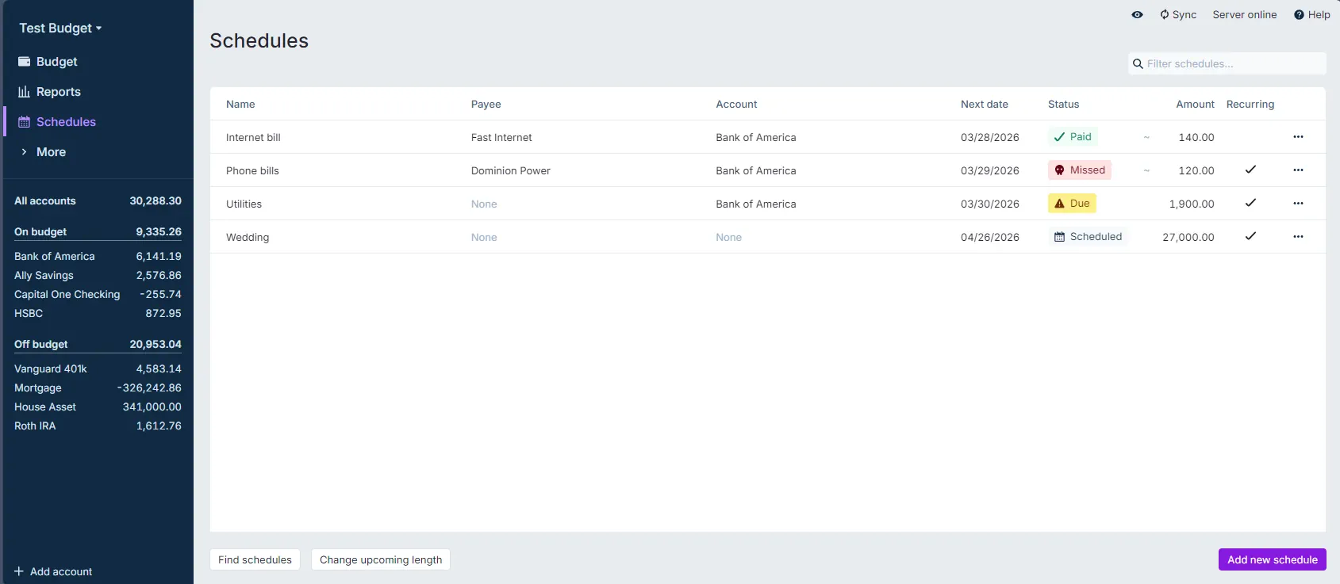Screen dimensions: 1340x584
Task: Expand the More section in sidebar
Action: (51, 152)
